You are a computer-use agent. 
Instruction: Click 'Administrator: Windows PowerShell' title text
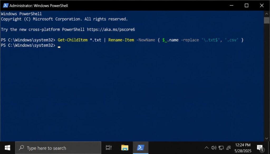[x=39, y=6]
